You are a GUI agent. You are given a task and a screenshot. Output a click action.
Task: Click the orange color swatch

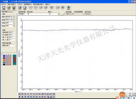(4, 60)
